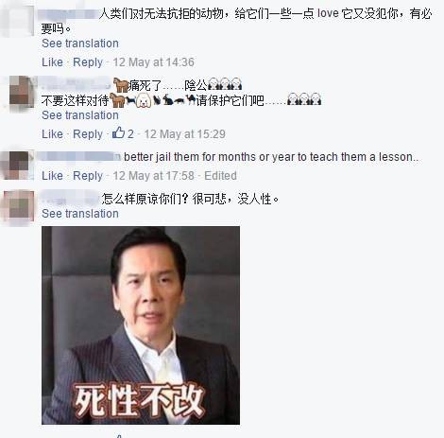See translation of the animal emoji comment
The image size is (444, 438).
[x=80, y=115]
